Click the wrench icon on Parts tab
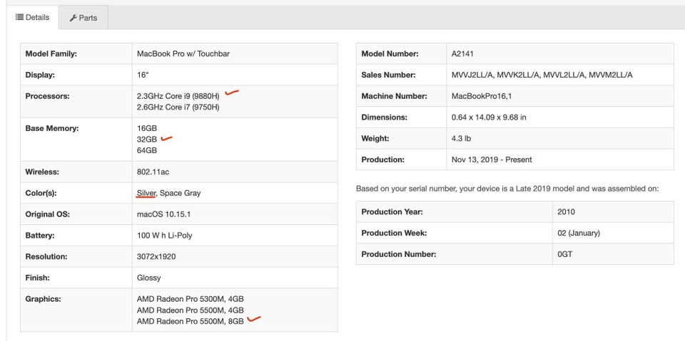Image resolution: width=685 pixels, height=341 pixels. tap(73, 18)
